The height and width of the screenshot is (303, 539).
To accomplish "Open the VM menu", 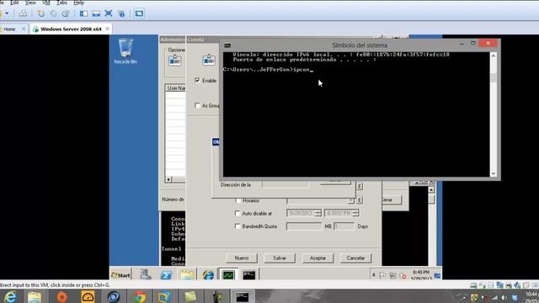I will (x=46, y=3).
